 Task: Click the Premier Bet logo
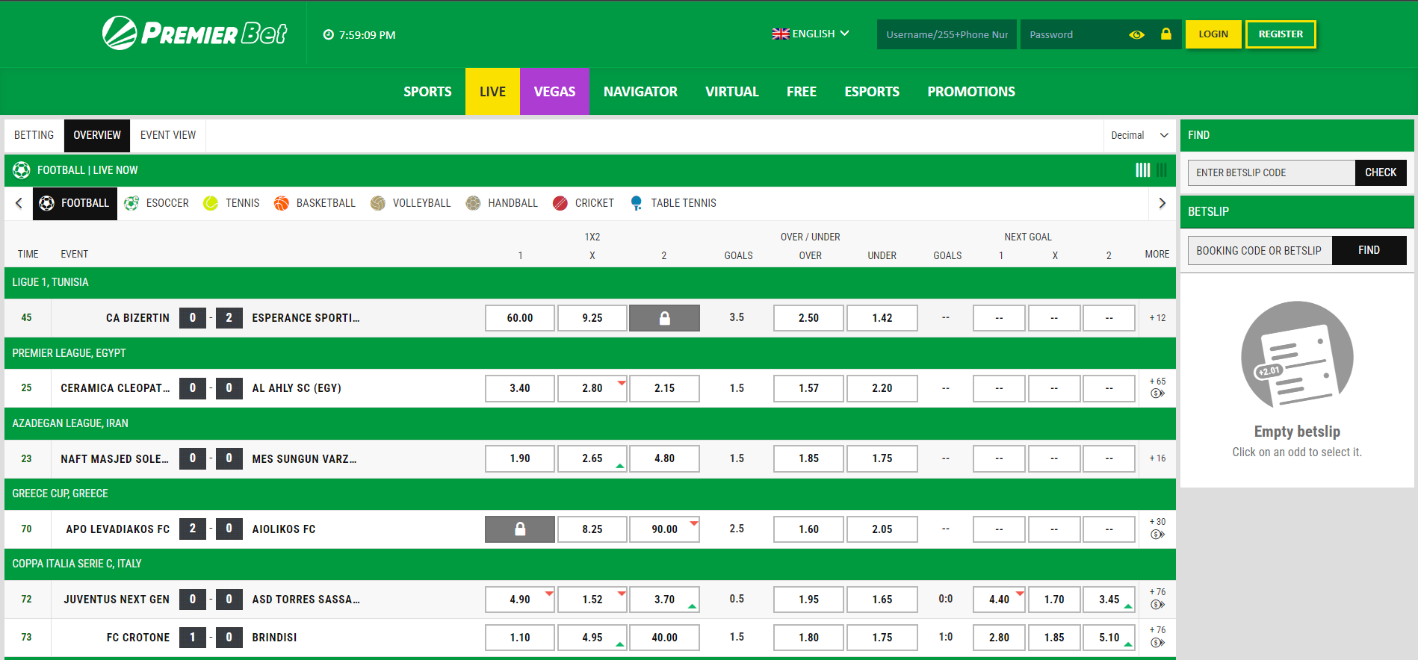(194, 33)
